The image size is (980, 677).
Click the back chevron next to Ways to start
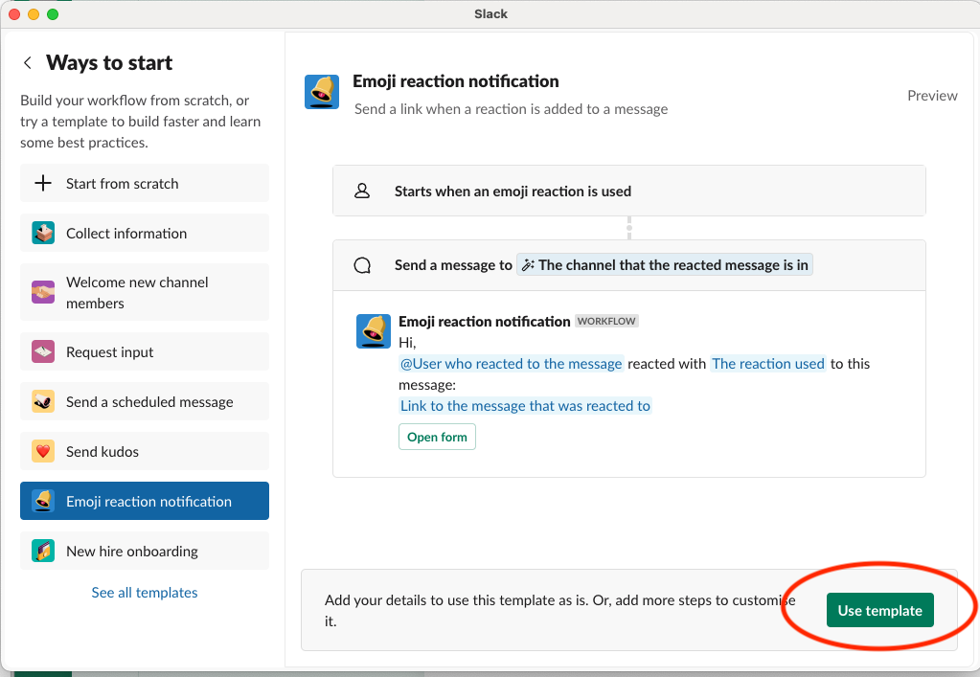pos(27,62)
